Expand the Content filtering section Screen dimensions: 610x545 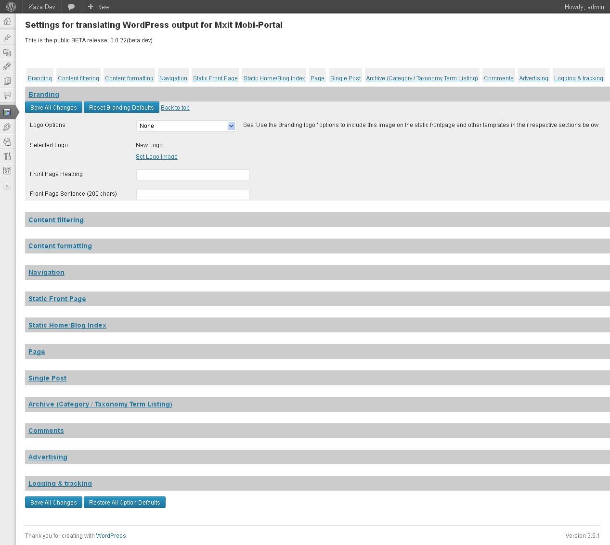(x=56, y=220)
